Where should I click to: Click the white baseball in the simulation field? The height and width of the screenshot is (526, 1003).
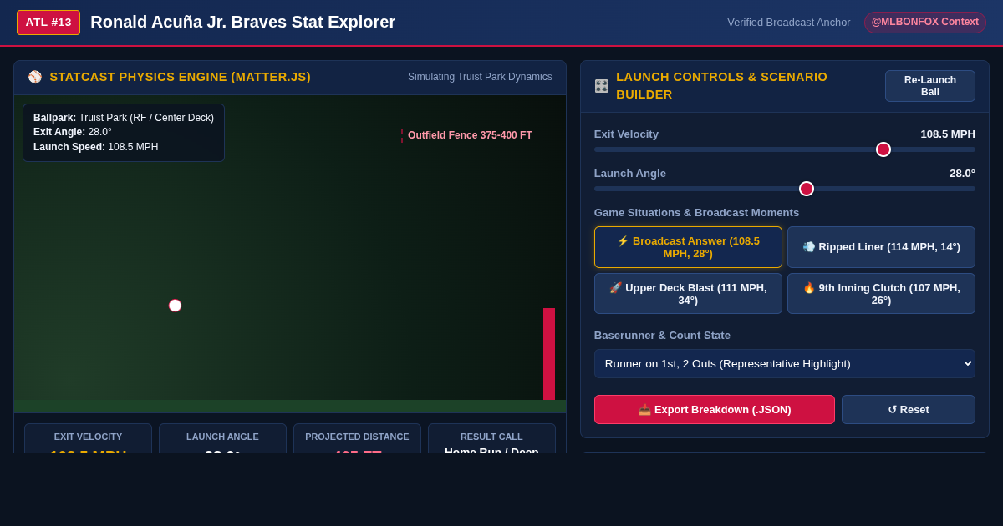175,306
